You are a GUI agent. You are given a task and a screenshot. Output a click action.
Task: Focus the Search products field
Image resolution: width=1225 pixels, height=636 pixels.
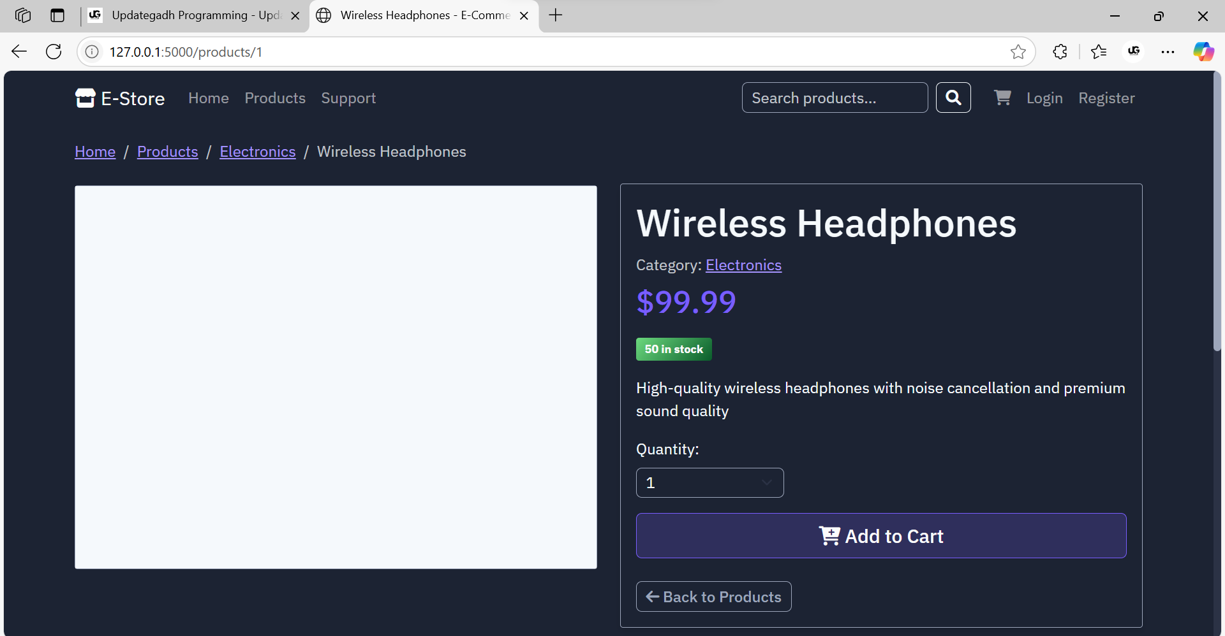pos(835,98)
